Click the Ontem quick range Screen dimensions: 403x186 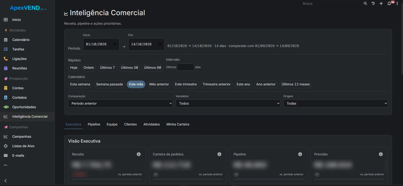[x=89, y=68]
